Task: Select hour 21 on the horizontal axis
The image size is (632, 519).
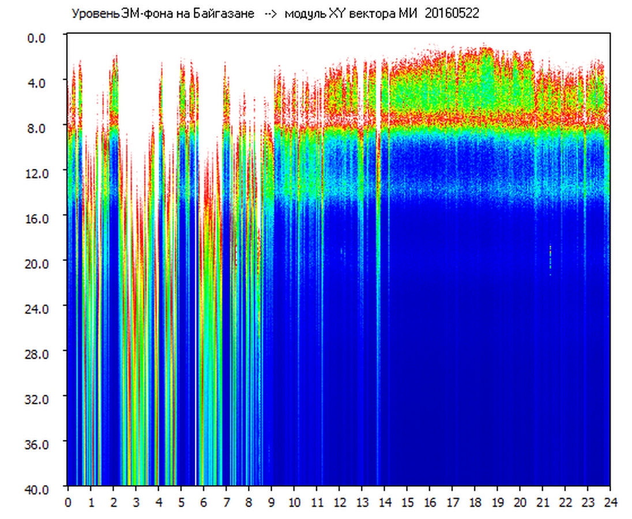Action: pyautogui.click(x=542, y=502)
